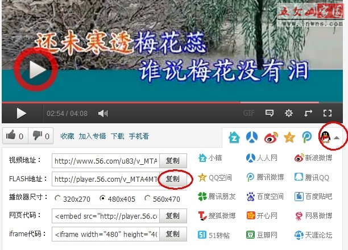Viewport: 348px width, 250px height.
Task: Share to QQ空间 in share list
Action: pos(215,178)
